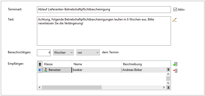Click the sort arrows icon in recipient table

[40, 64]
